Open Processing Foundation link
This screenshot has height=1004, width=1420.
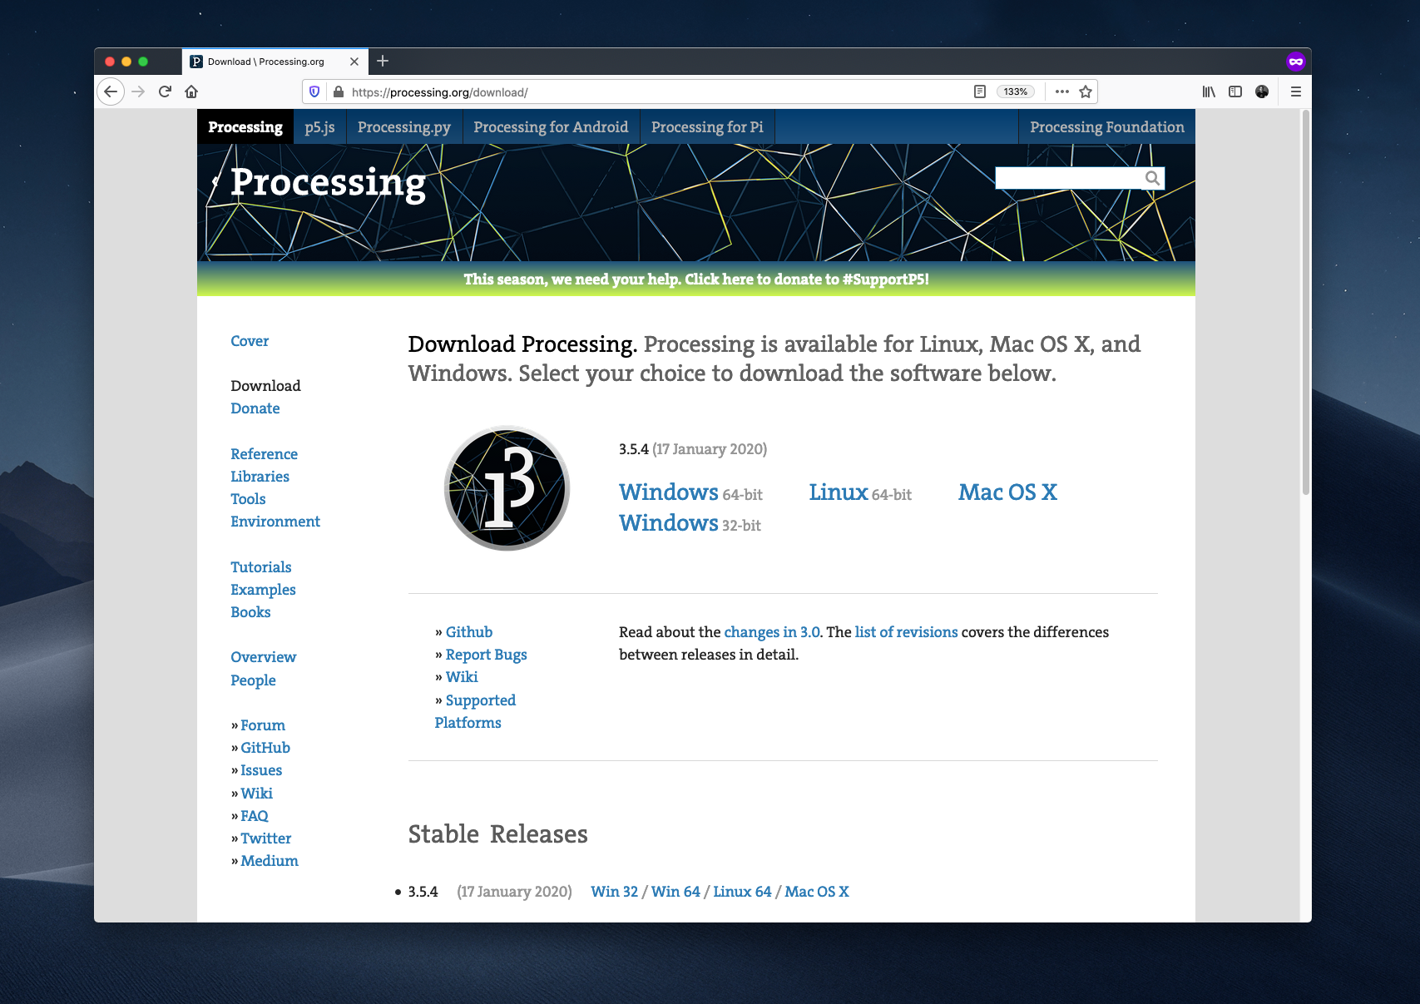point(1107,126)
